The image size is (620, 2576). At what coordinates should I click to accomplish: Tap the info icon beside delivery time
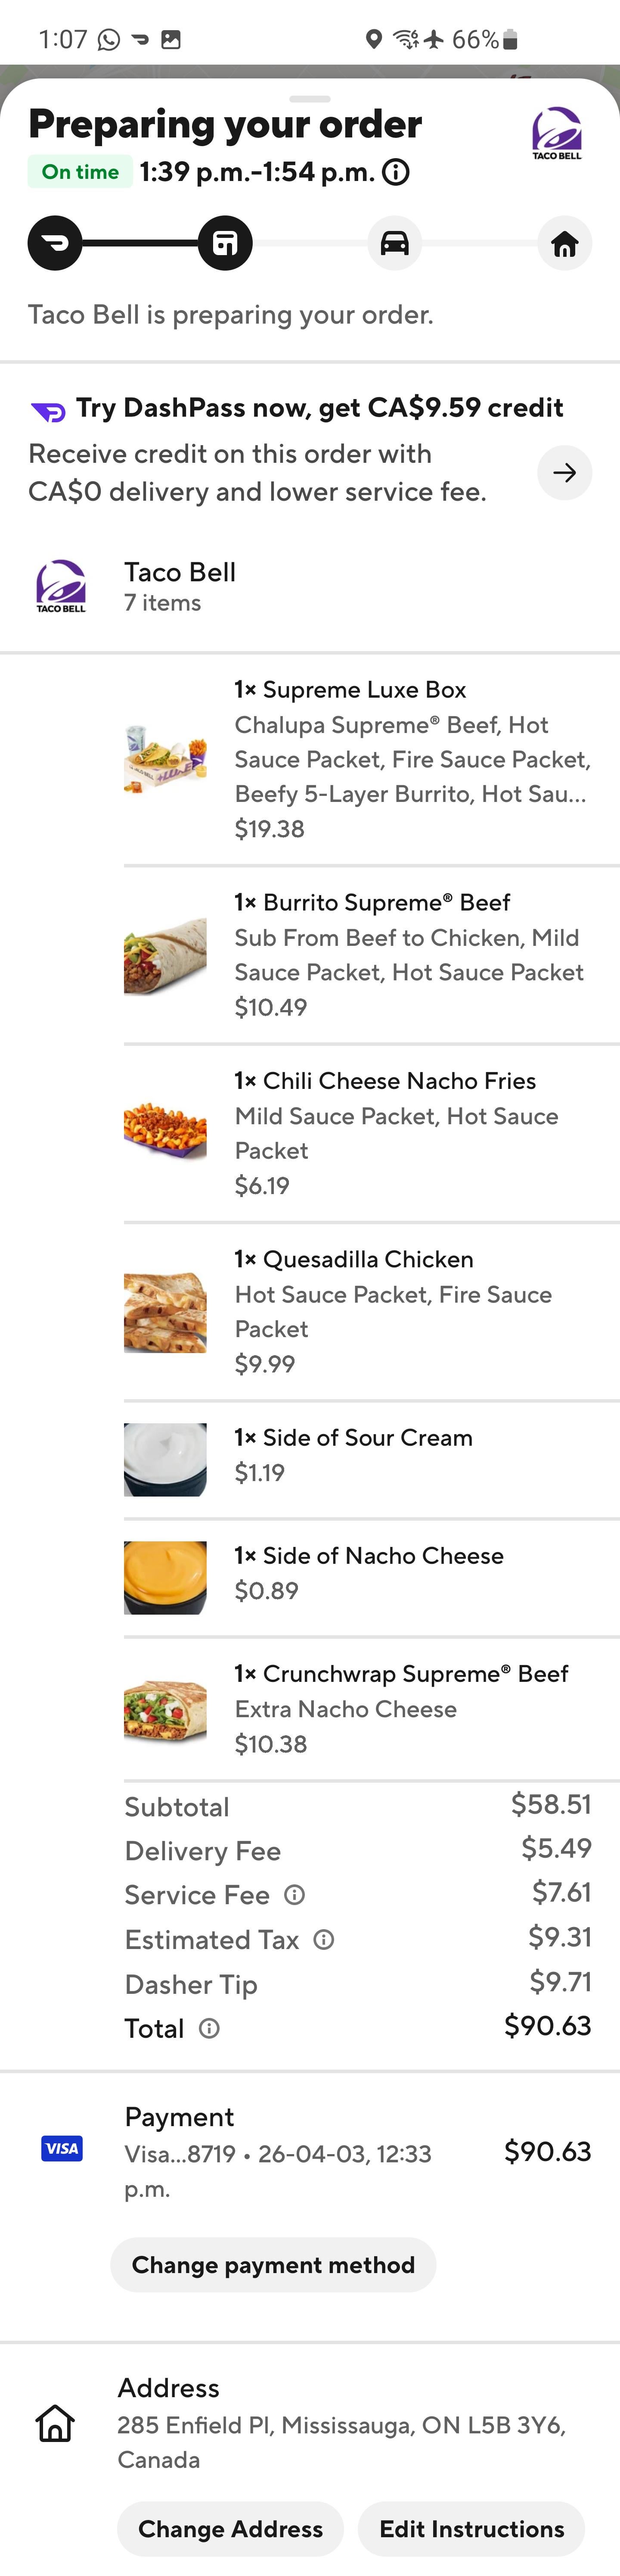coord(397,173)
